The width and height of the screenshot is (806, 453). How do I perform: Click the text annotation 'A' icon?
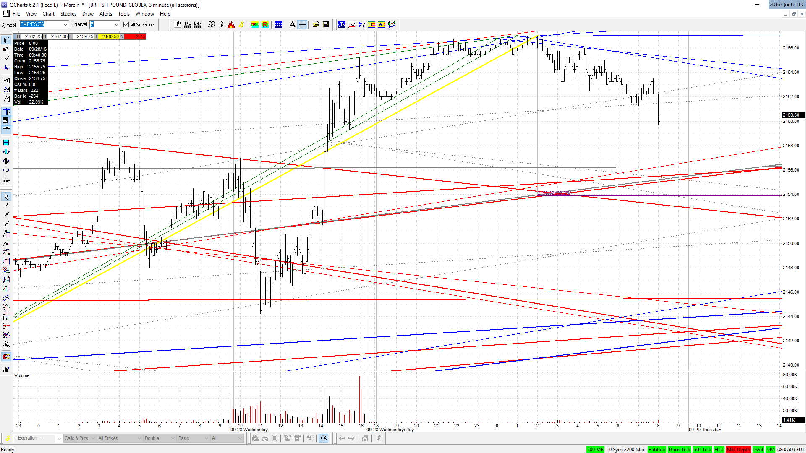(292, 25)
